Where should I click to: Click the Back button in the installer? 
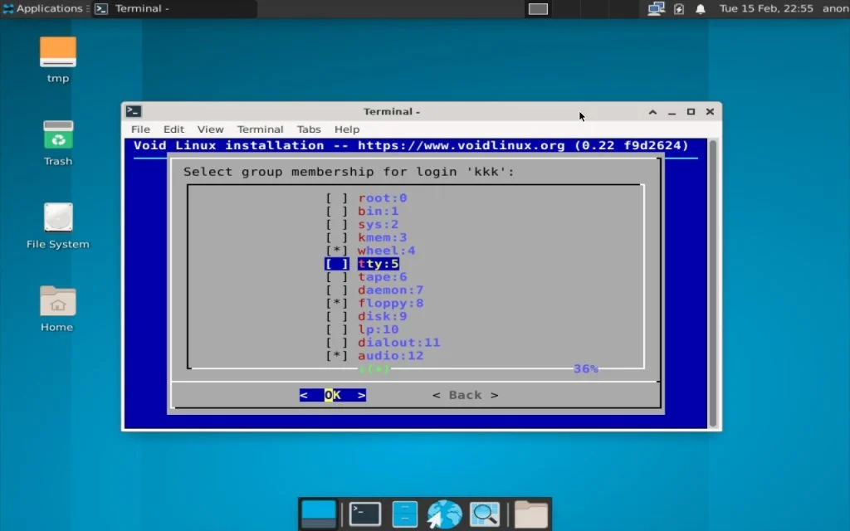(465, 395)
